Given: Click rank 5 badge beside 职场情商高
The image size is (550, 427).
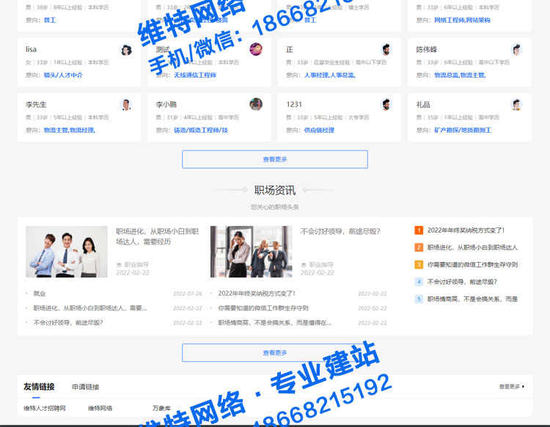Looking at the screenshot, I should (x=419, y=299).
